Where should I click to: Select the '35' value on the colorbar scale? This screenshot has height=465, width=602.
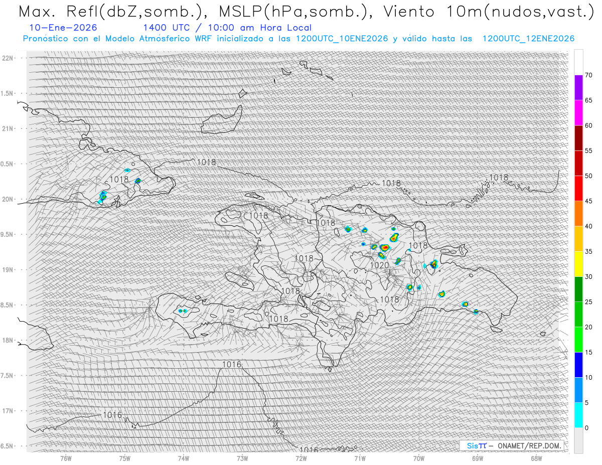(x=588, y=251)
